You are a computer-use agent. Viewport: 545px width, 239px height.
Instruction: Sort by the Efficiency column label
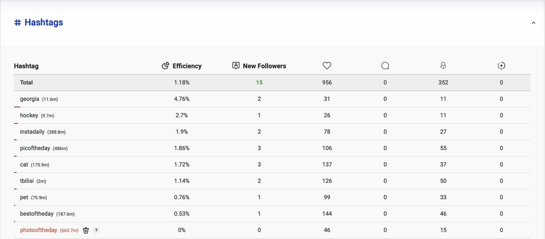(187, 66)
